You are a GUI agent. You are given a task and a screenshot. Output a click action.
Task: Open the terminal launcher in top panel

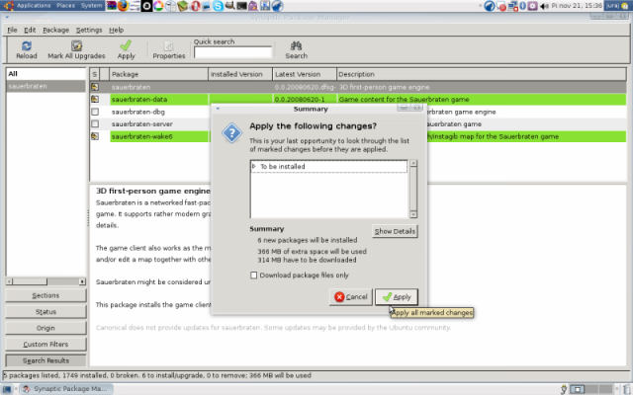241,6
